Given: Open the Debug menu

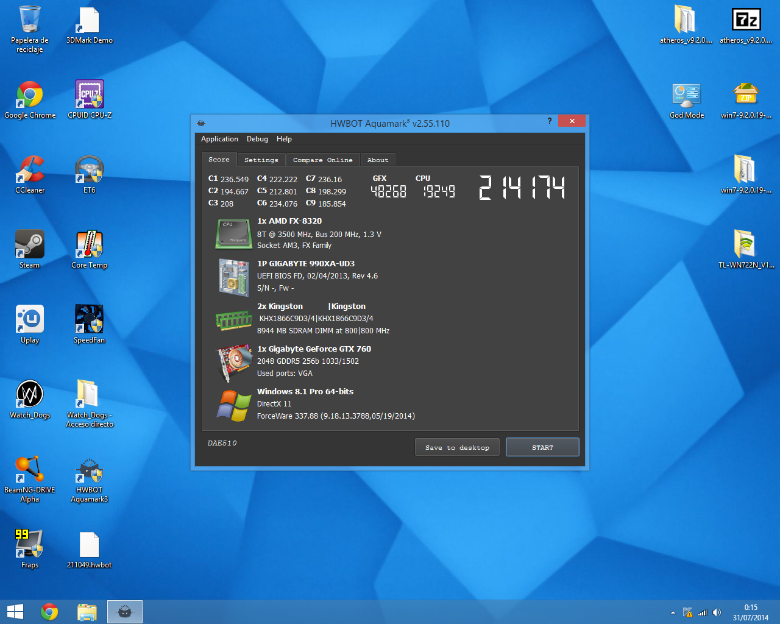Looking at the screenshot, I should coord(257,139).
